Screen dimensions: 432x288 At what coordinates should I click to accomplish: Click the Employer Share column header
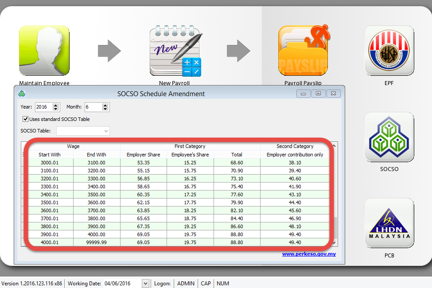(143, 155)
